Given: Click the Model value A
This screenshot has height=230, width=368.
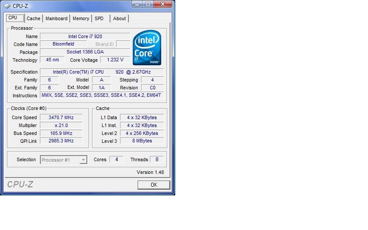Looking at the screenshot, I should coord(101,80).
